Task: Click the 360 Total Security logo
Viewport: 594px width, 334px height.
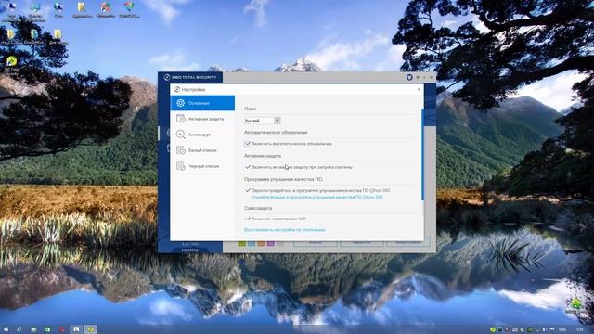Action: [190, 77]
